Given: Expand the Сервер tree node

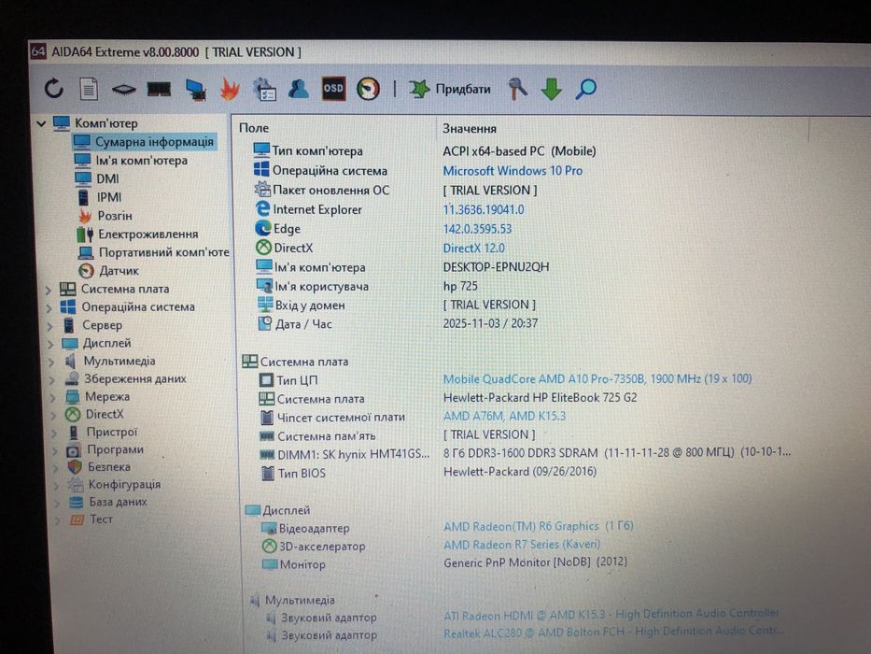Looking at the screenshot, I should tap(49, 326).
